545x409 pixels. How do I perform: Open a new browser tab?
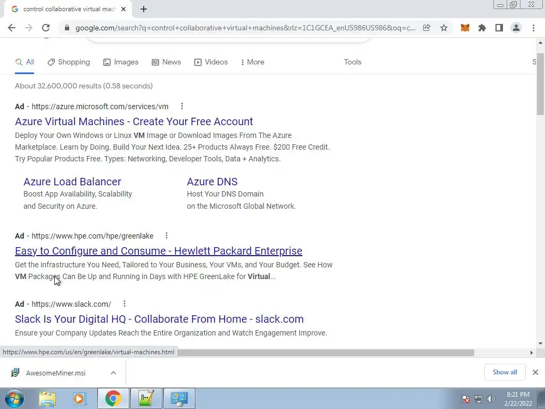point(144,9)
